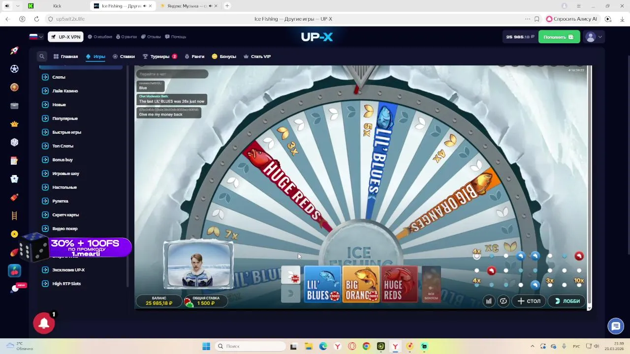Click the orange lightning coin sidebar icon

coord(14,87)
